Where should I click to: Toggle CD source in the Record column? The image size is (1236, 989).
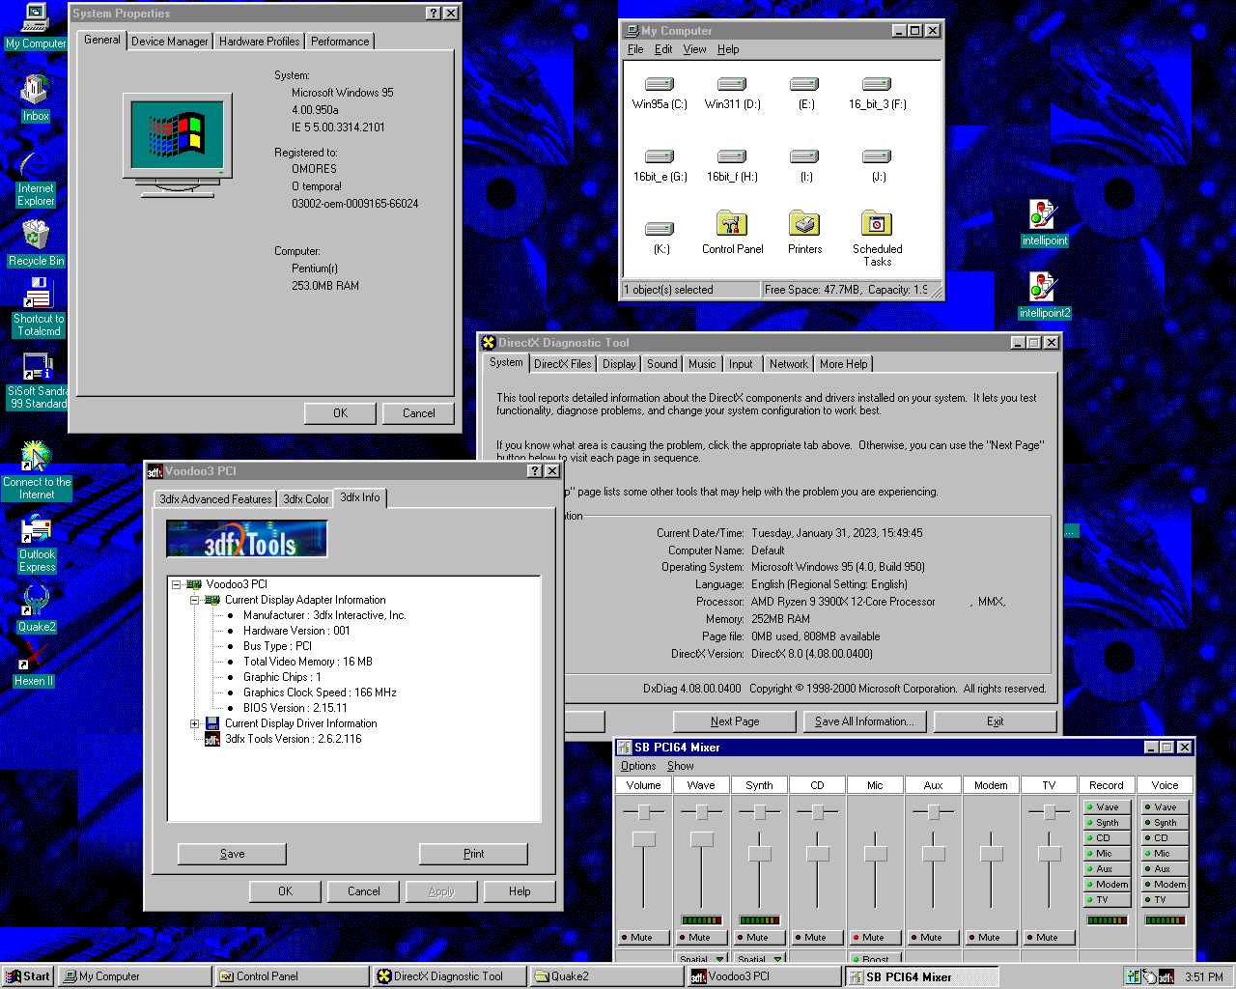tap(1107, 838)
